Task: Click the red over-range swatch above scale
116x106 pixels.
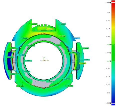Action: pyautogui.click(x=113, y=1)
